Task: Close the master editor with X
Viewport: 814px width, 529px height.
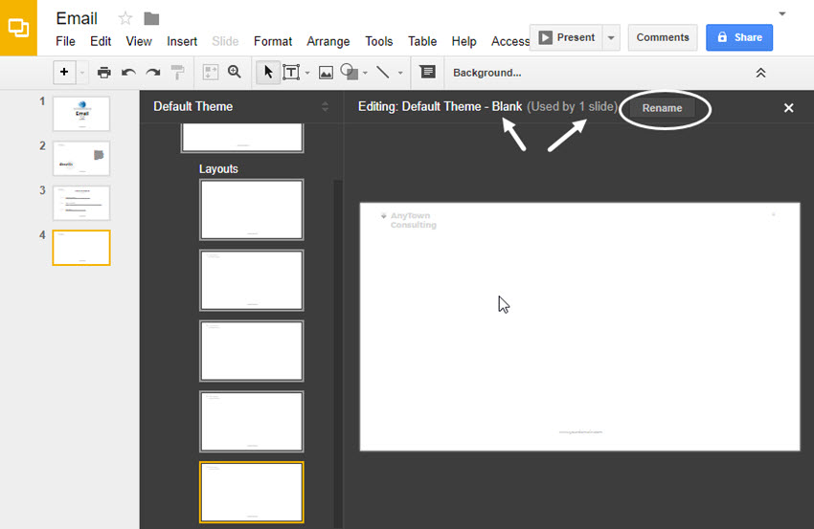Action: [x=788, y=108]
